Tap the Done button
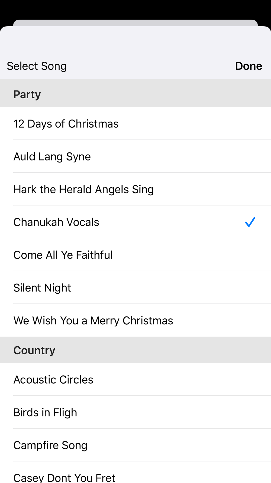This screenshot has width=271, height=483. point(248,66)
